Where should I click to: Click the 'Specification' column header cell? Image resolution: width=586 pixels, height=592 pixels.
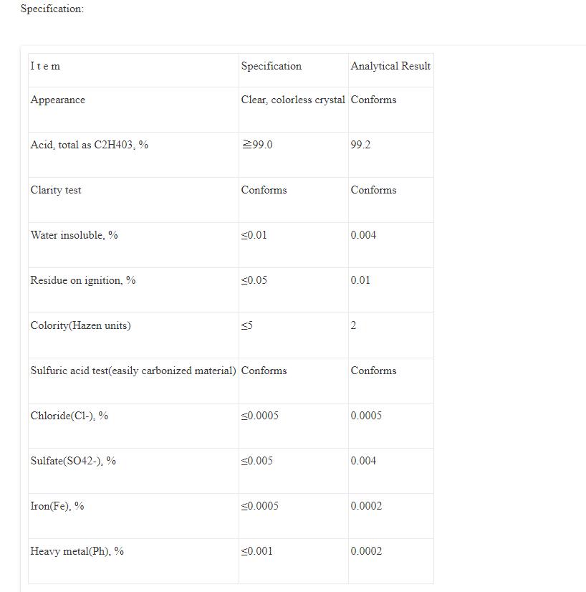(271, 67)
